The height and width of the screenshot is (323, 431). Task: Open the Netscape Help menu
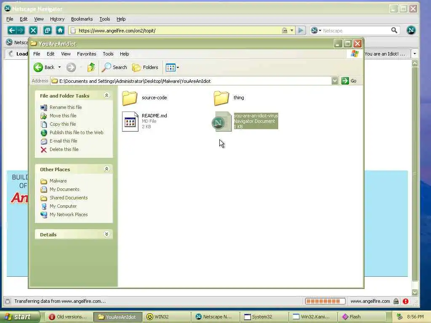pos(121,19)
